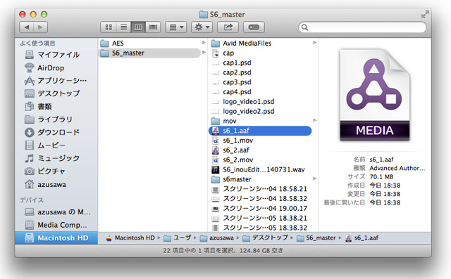Select screenshot file ending 05 18.38.21

pos(259,219)
